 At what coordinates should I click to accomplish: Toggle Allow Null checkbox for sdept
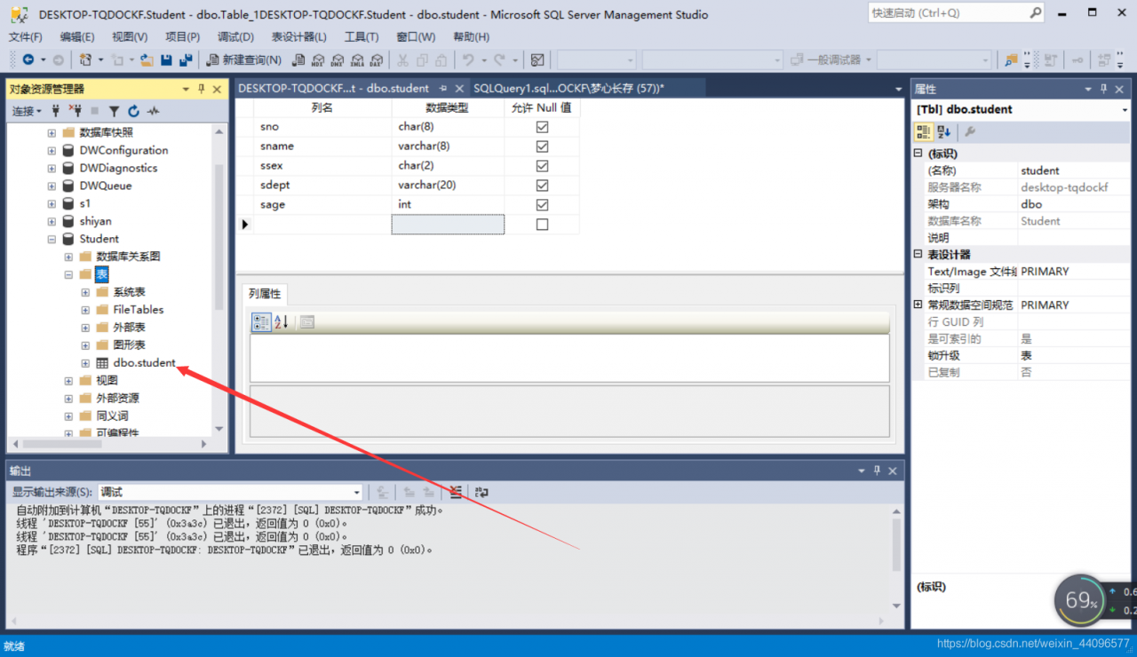click(x=542, y=186)
